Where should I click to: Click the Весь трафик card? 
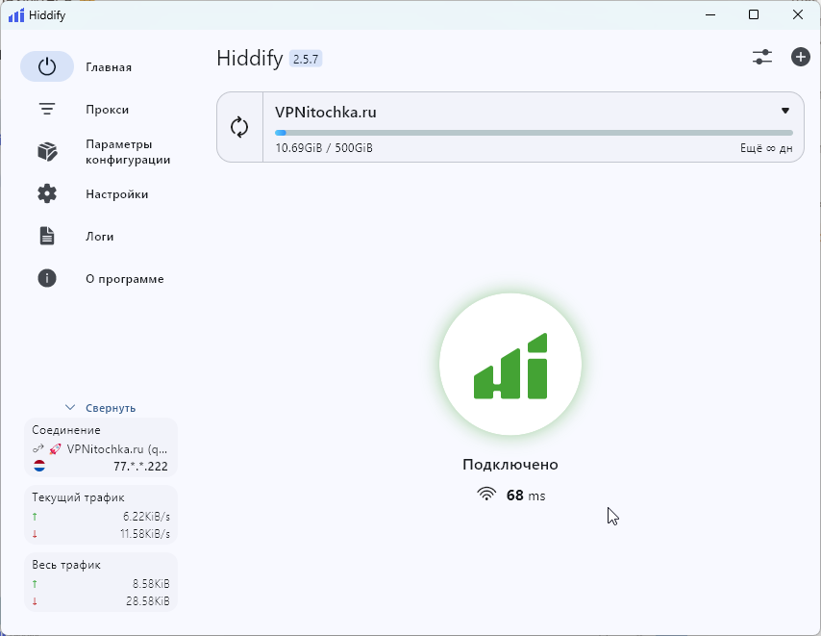tap(101, 582)
